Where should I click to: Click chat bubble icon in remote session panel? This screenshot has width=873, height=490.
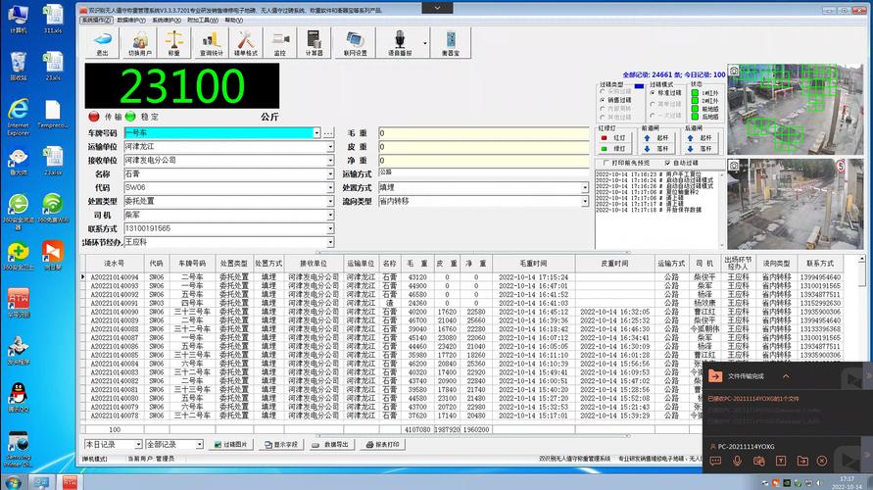[x=715, y=461]
